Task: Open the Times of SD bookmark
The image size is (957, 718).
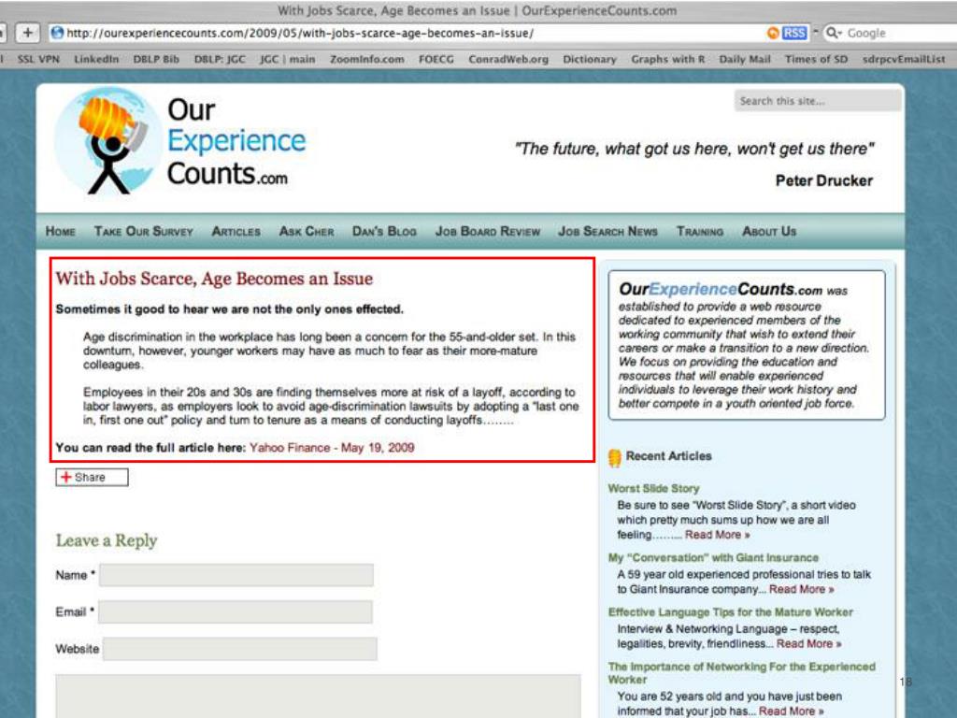Action: tap(816, 59)
